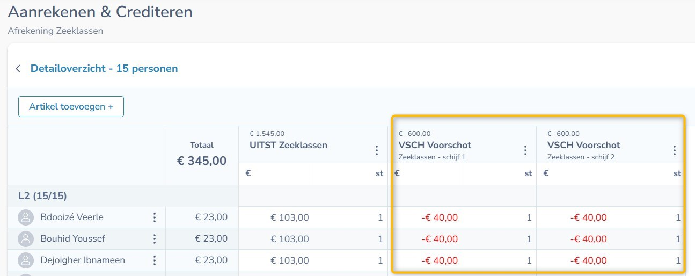Click the avatar icon of Bouhid Youssef
This screenshot has width=695, height=276.
(25, 239)
